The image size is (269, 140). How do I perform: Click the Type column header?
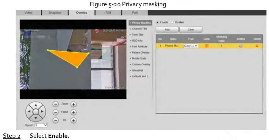pyautogui.click(x=190, y=39)
